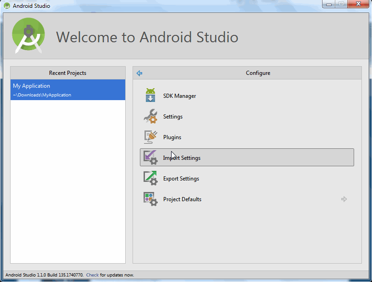Minimize the Android Studio window

(x=329, y=5)
